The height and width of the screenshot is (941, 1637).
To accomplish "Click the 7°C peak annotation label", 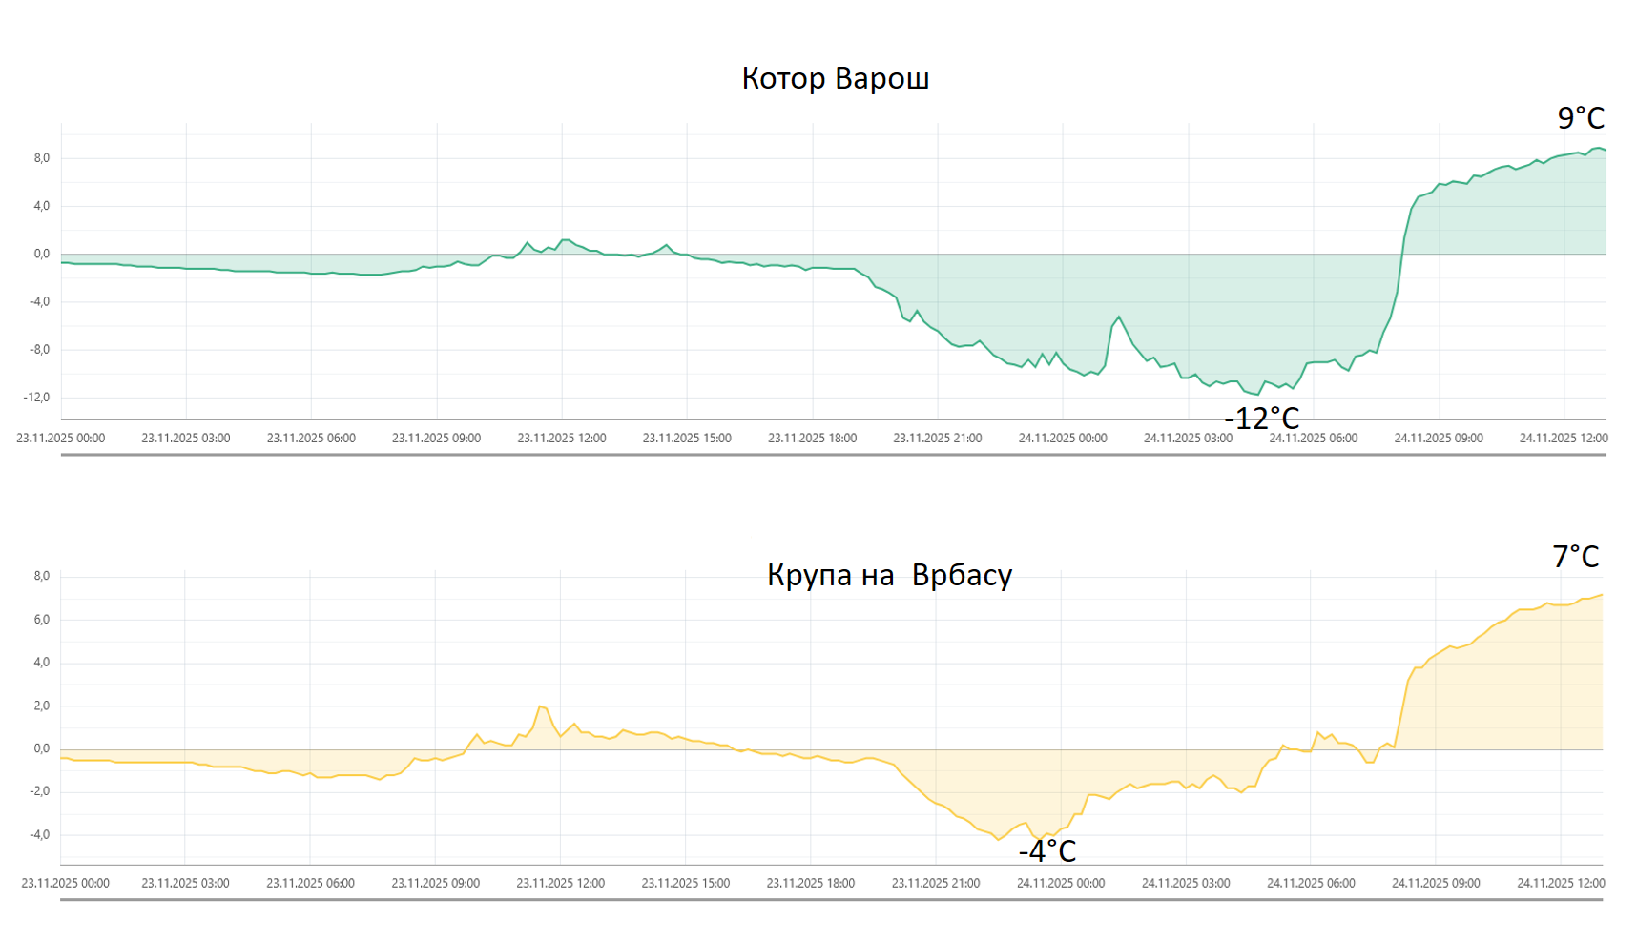I will pyautogui.click(x=1575, y=557).
